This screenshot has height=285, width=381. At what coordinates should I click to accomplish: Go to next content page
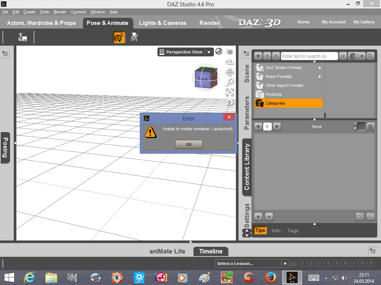click(276, 127)
